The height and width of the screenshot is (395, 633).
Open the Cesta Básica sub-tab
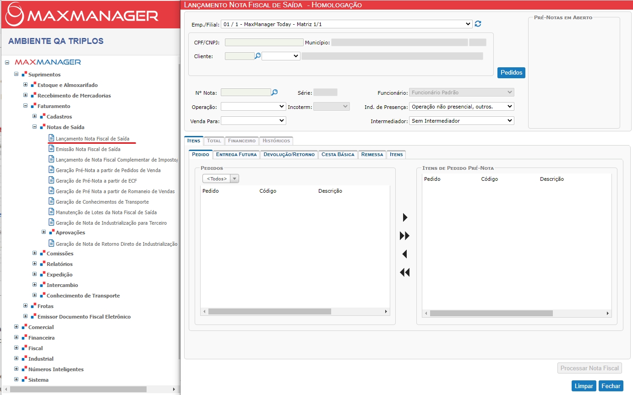[x=338, y=155]
